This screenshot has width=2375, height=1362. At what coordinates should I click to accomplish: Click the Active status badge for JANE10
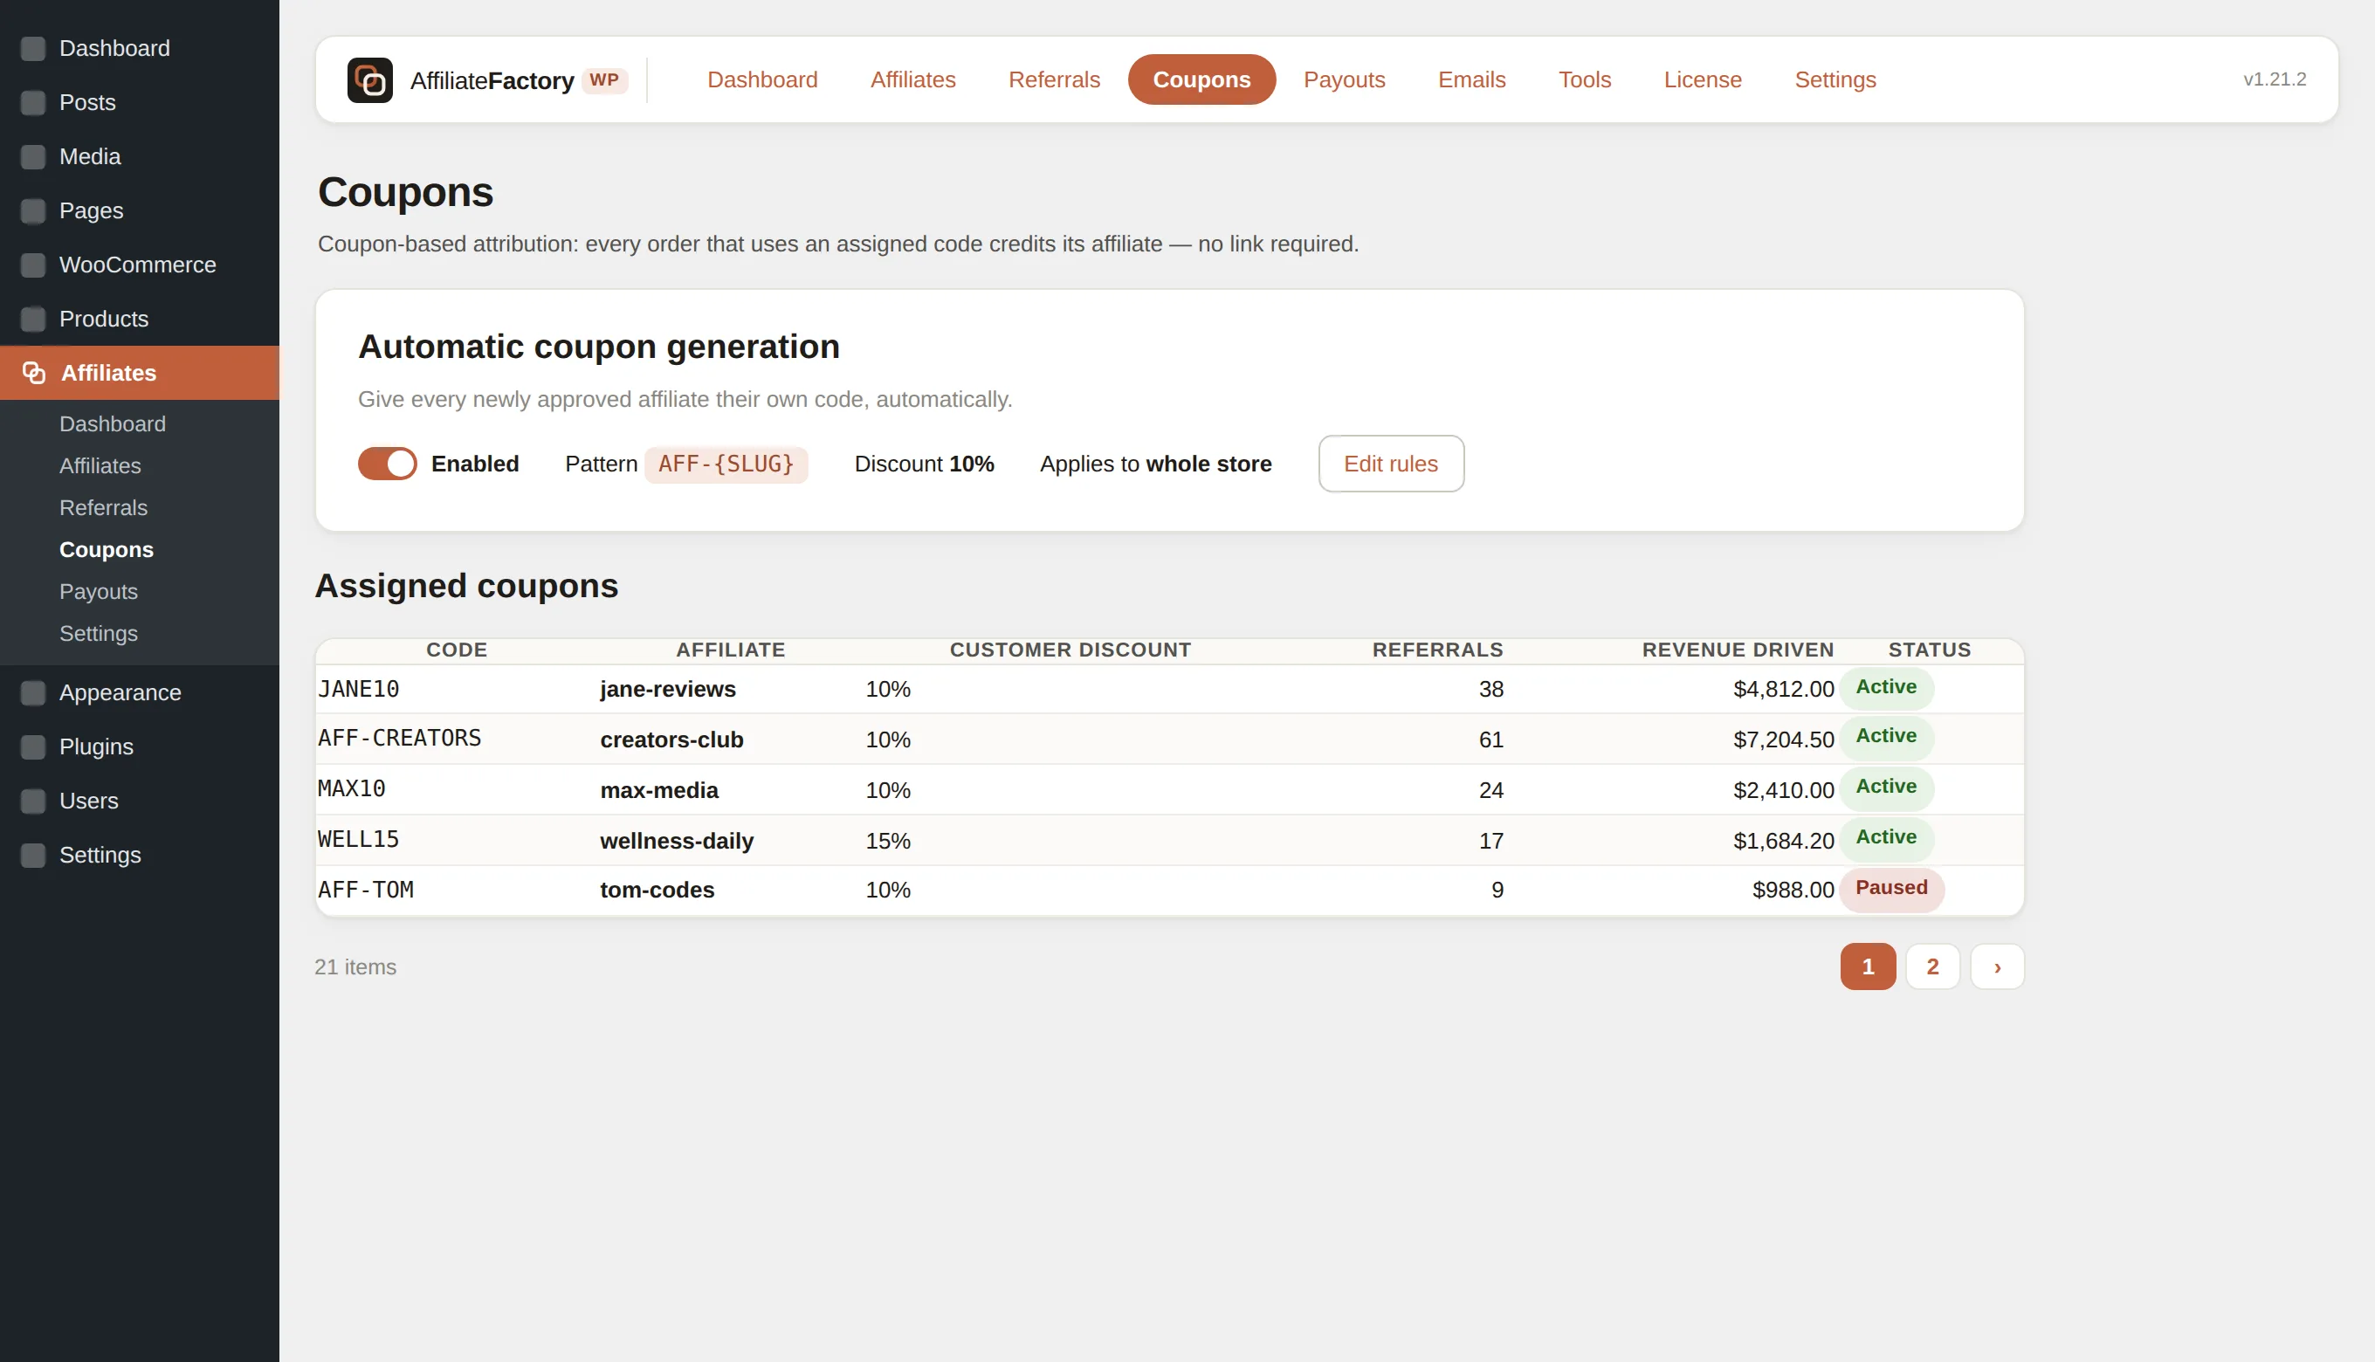1886,688
